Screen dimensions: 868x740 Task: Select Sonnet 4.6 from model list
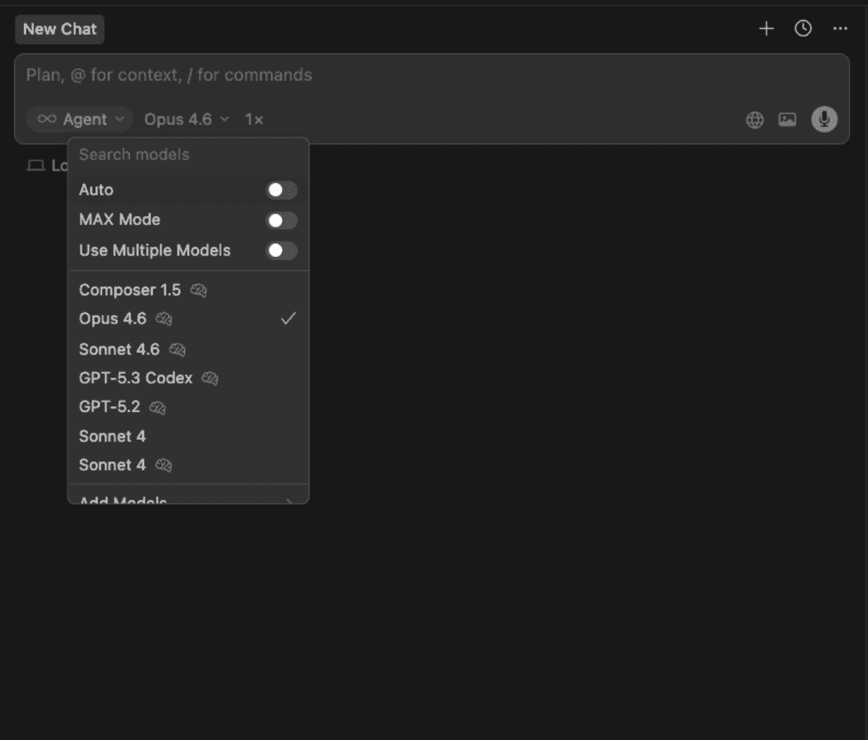tap(120, 350)
